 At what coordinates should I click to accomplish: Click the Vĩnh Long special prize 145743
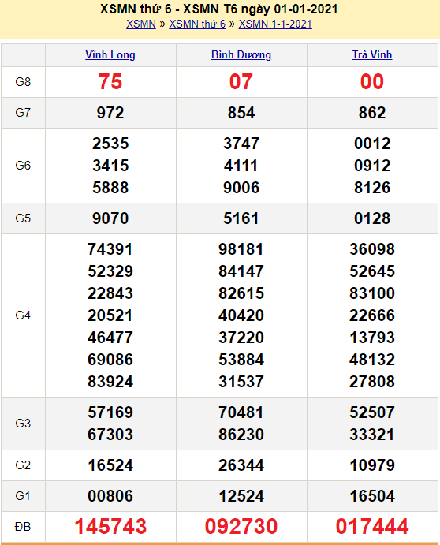tap(110, 526)
